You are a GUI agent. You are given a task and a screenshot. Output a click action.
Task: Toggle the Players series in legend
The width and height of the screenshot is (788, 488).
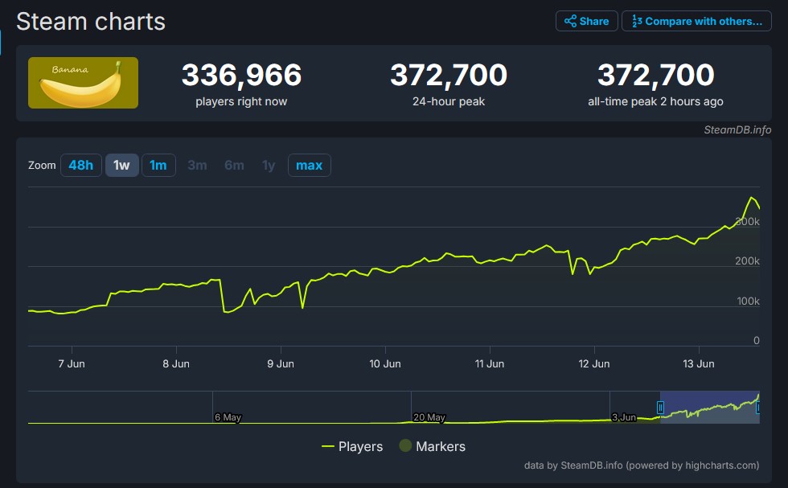(352, 446)
